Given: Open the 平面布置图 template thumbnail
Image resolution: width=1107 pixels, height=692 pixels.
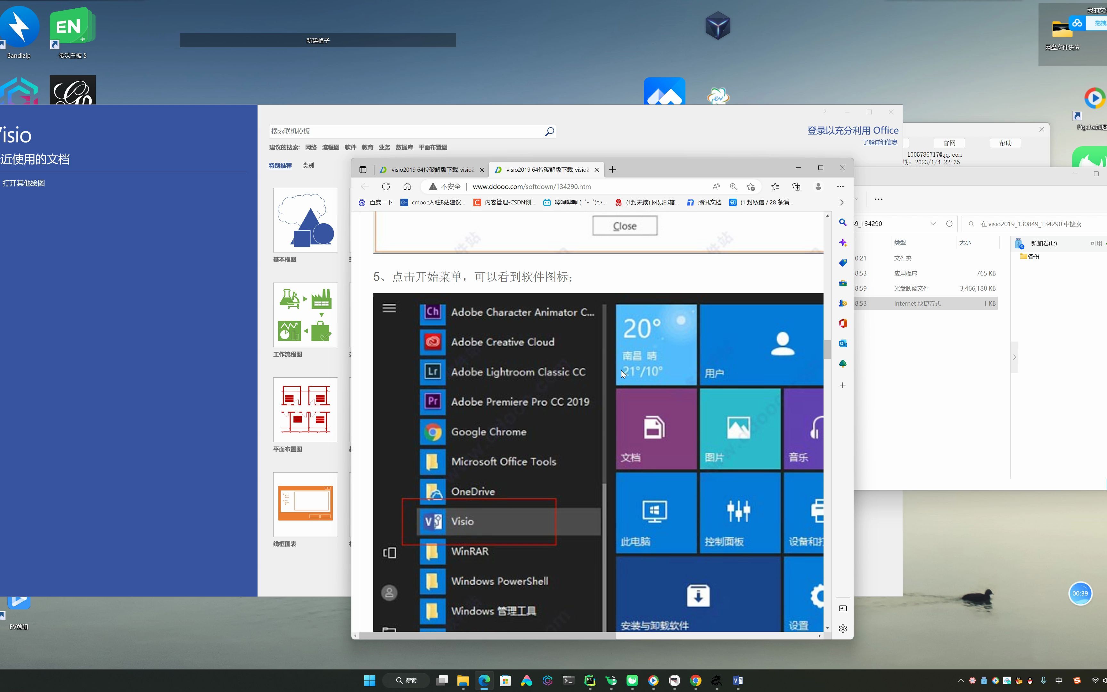Looking at the screenshot, I should (305, 410).
